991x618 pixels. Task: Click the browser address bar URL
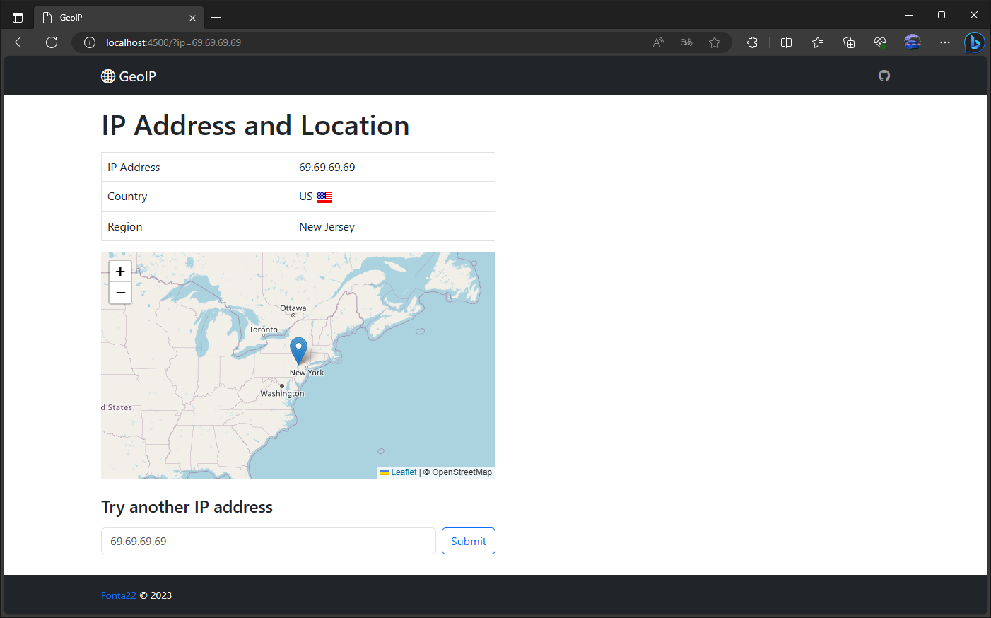(x=173, y=42)
